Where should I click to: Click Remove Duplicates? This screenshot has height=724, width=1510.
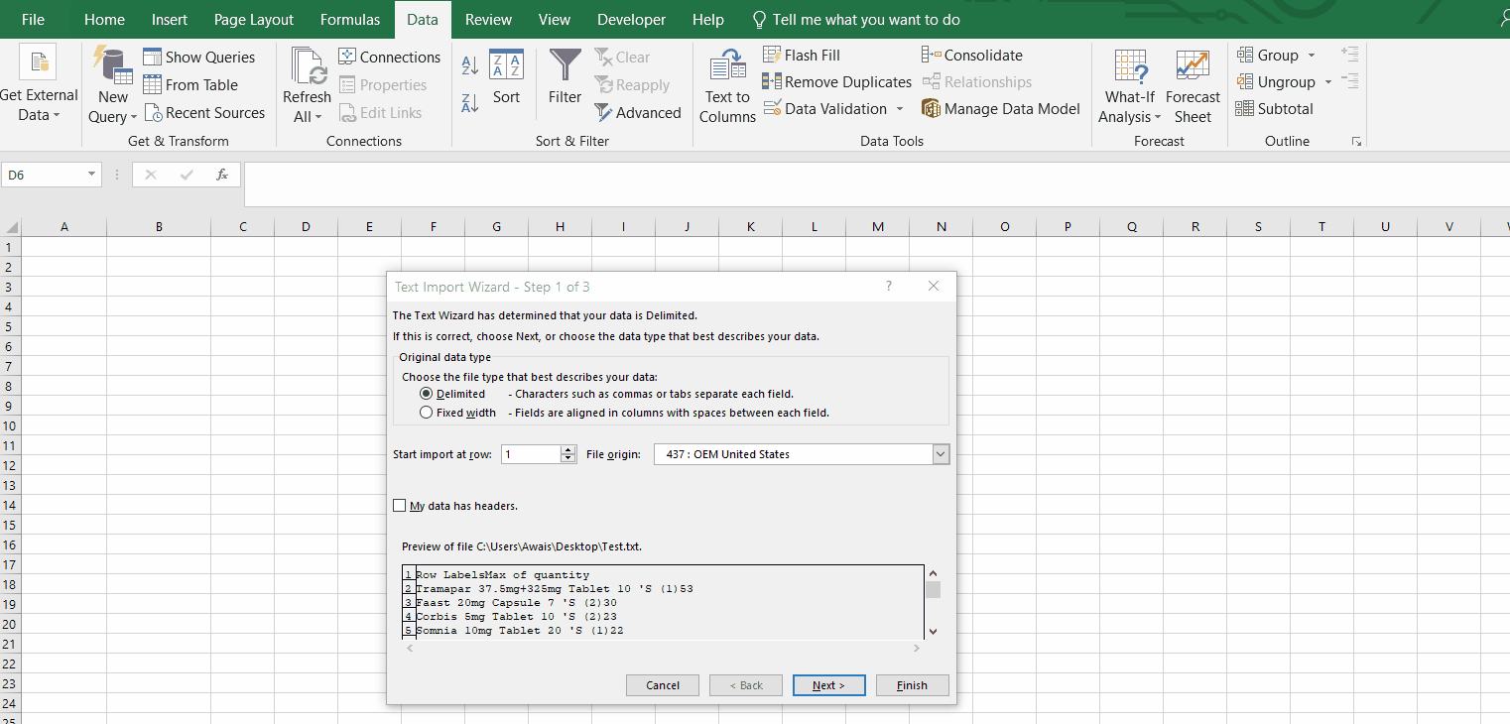pos(836,81)
